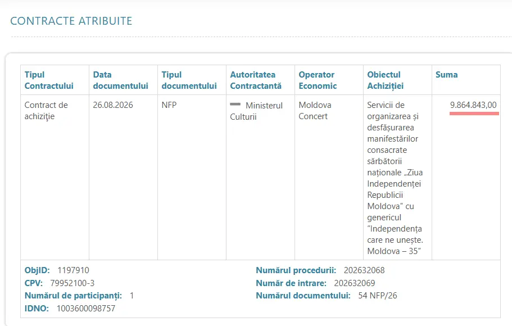Screen dimensions: 512x326
Task: Sort by Data documentului column header
Action: [120, 80]
